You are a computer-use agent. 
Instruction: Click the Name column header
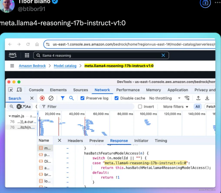pos(44,141)
